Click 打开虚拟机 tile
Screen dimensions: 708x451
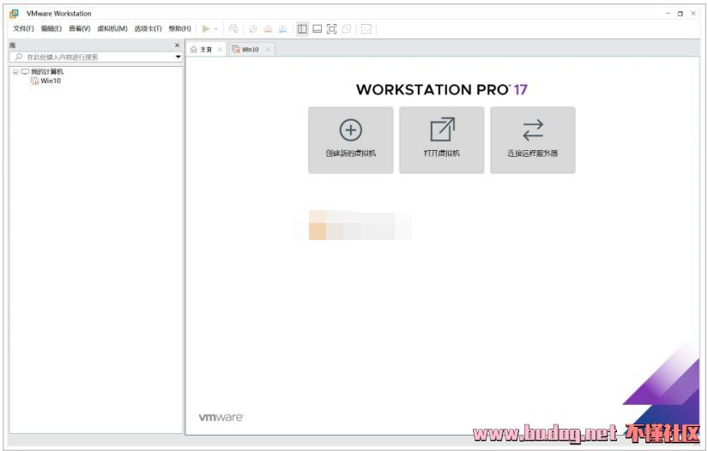[442, 140]
